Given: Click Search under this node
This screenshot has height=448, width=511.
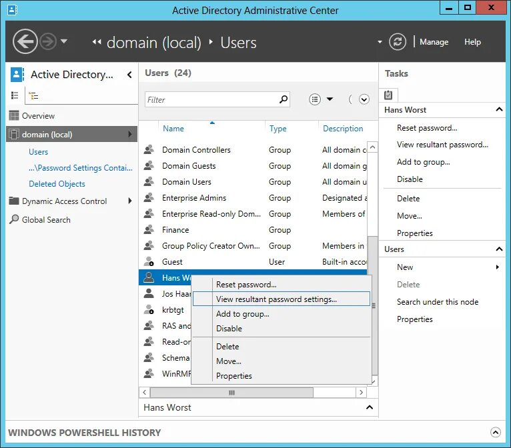Looking at the screenshot, I should [x=438, y=302].
